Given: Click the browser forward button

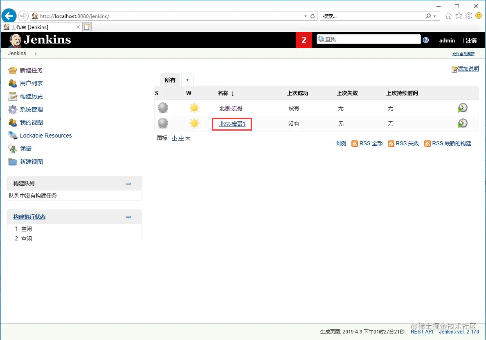Looking at the screenshot, I should (23, 16).
